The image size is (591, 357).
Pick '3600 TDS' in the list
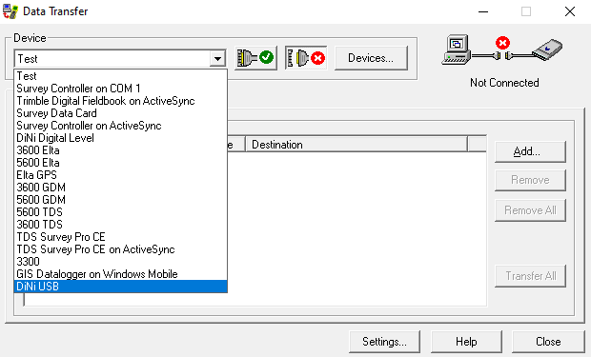pyautogui.click(x=121, y=225)
